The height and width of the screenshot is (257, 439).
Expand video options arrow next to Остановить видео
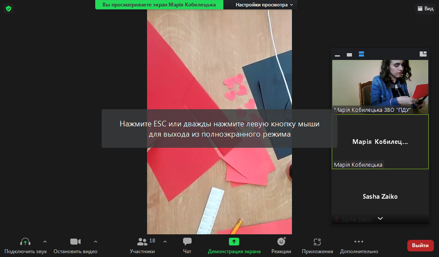tap(96, 242)
